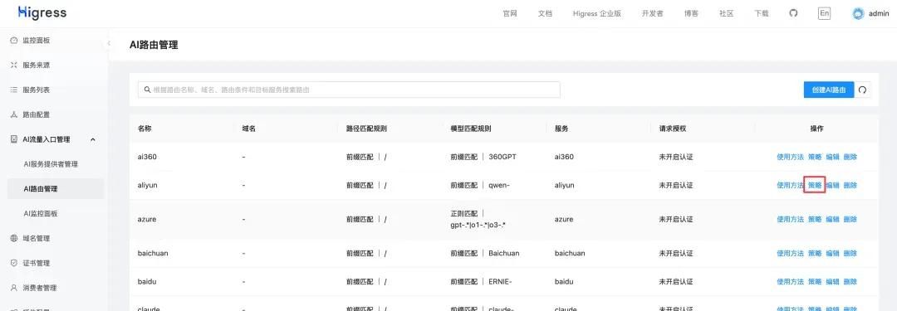The image size is (897, 311).
Task: Click 策略 for ai360 route
Action: [x=815, y=157]
